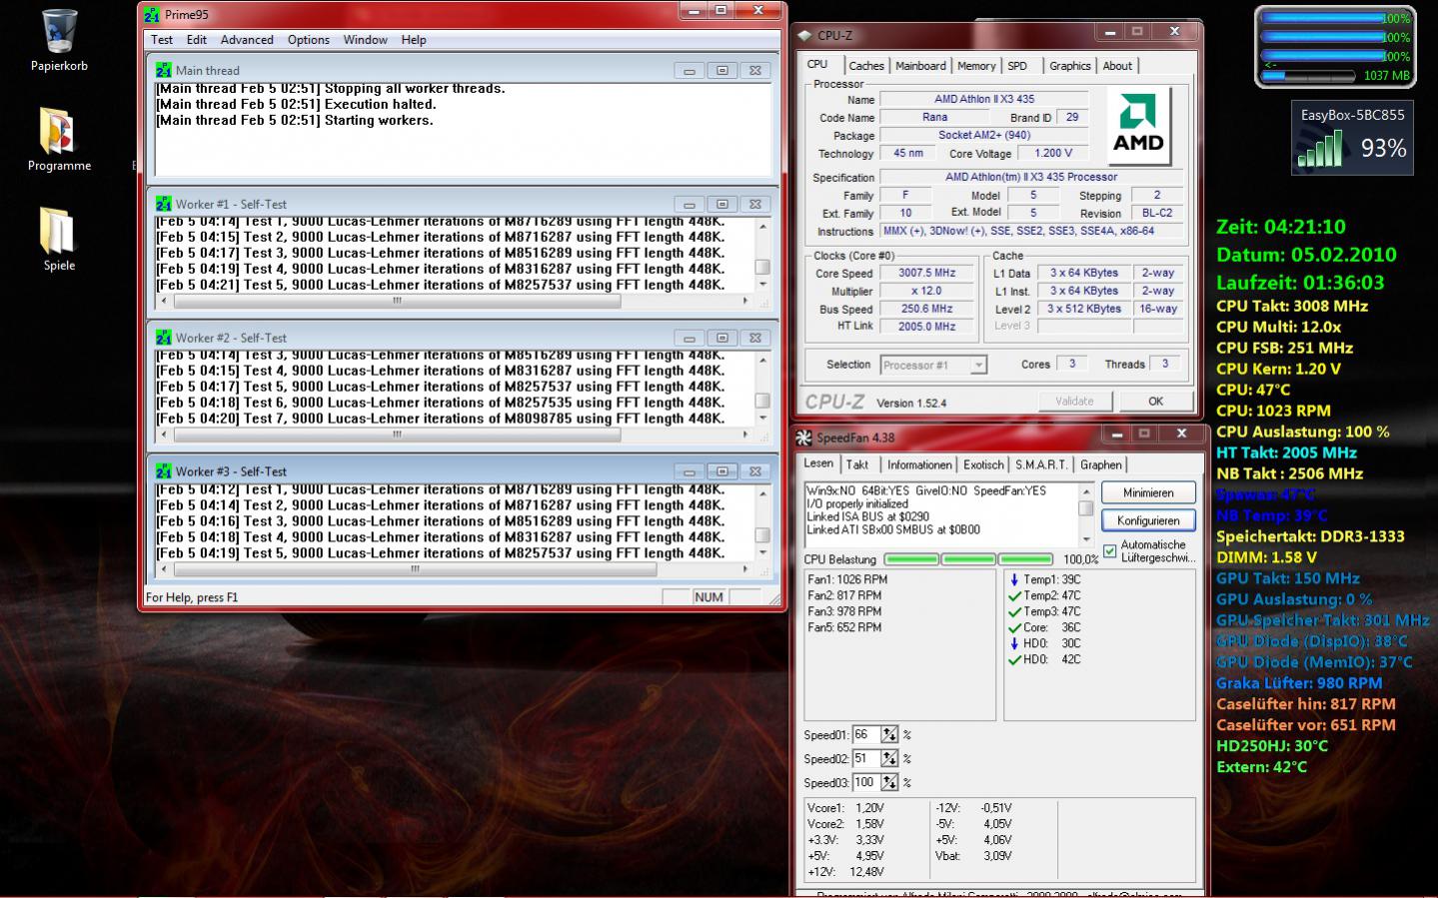Click the OK button in CPU-Z
The width and height of the screenshot is (1438, 898).
coord(1155,401)
